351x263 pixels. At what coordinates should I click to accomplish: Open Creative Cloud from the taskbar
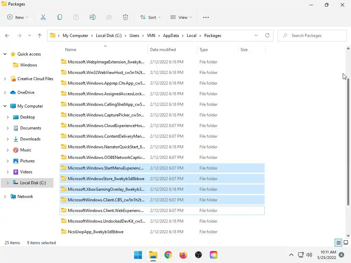click(x=213, y=255)
